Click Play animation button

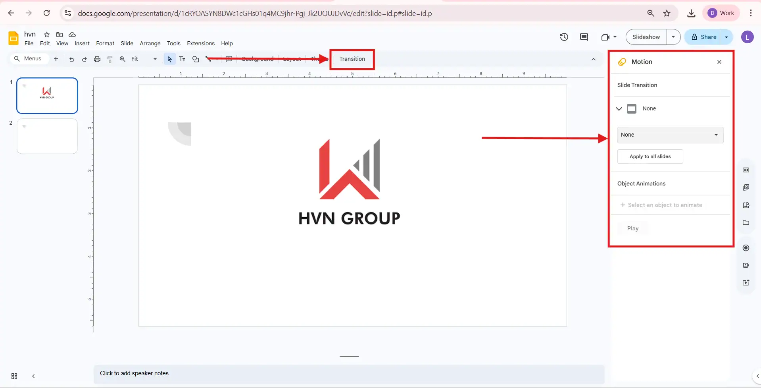pos(633,229)
